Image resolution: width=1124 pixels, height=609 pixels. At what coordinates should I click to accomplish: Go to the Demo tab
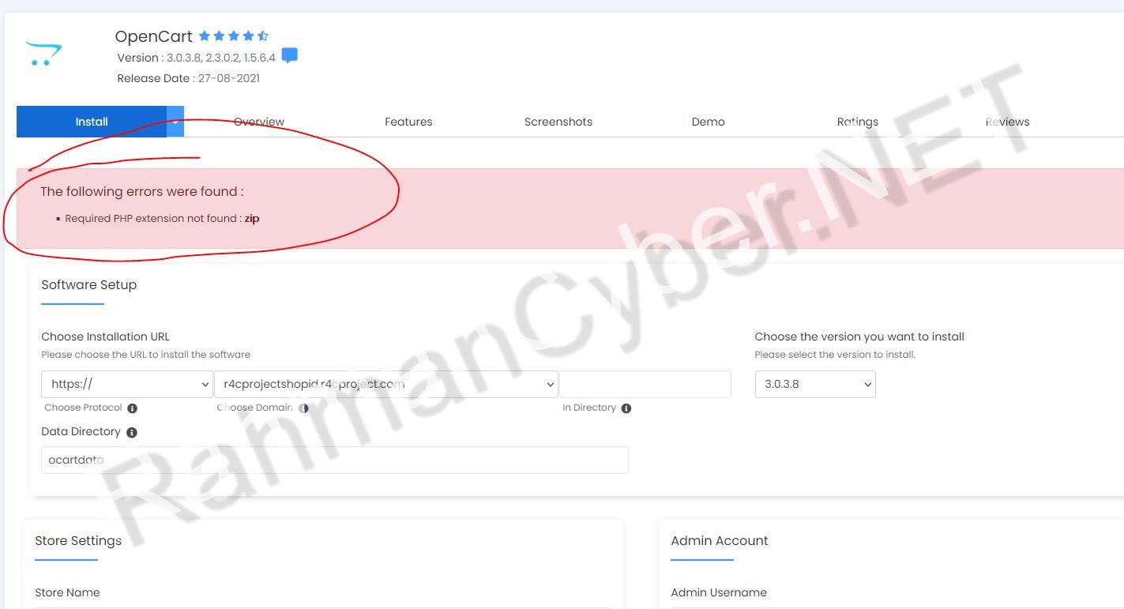coord(708,122)
